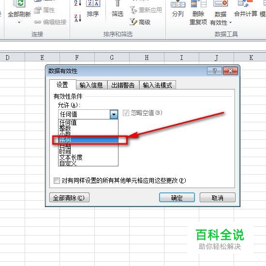Click 数据有效性 ribbon icon
266x266 pixels.
pos(221,3)
